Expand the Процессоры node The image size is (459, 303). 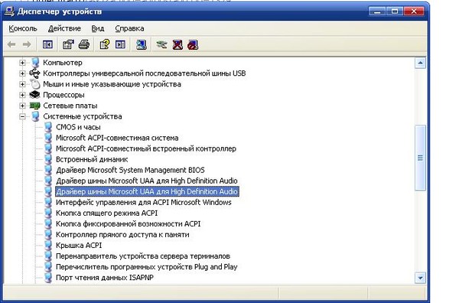point(22,95)
